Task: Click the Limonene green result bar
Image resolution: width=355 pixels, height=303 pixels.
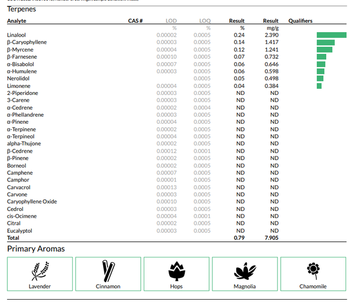Action: [x=319, y=86]
